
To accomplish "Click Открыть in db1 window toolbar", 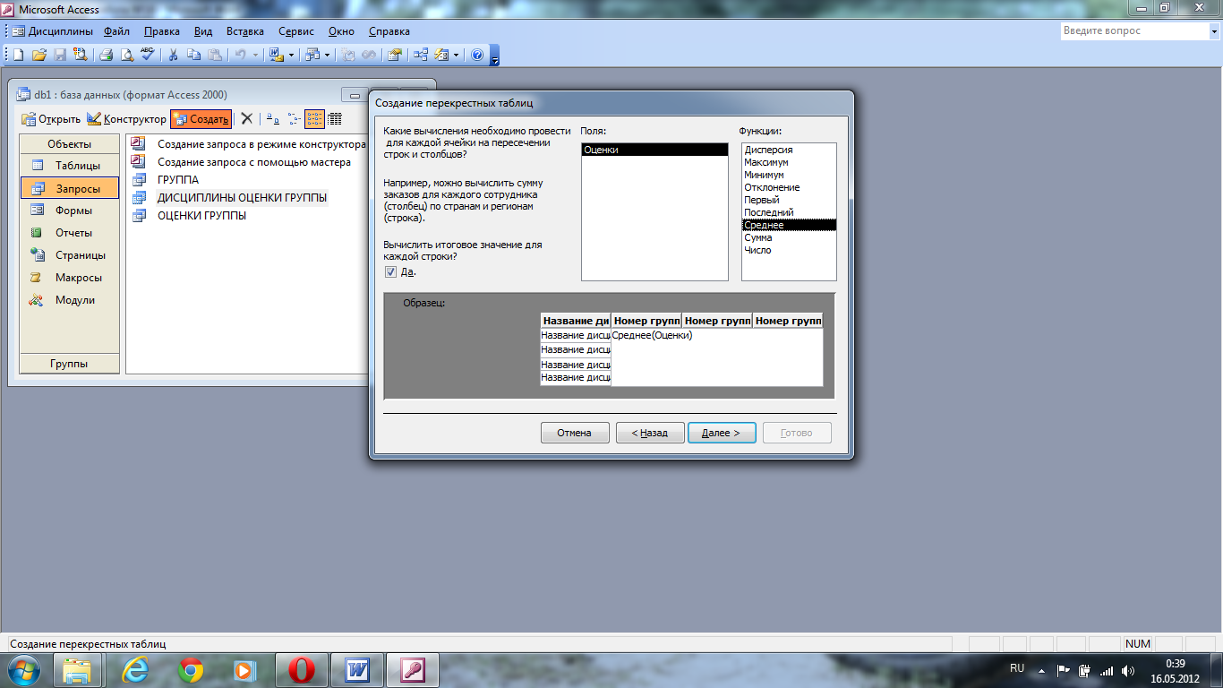I will coord(51,118).
